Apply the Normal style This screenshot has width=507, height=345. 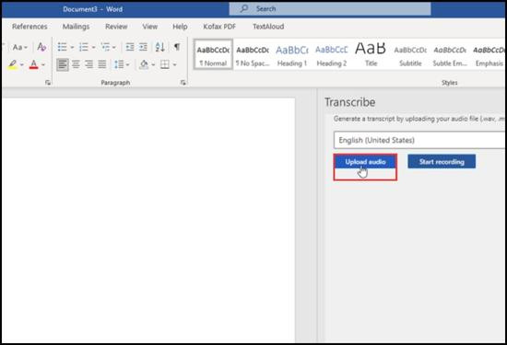point(213,55)
